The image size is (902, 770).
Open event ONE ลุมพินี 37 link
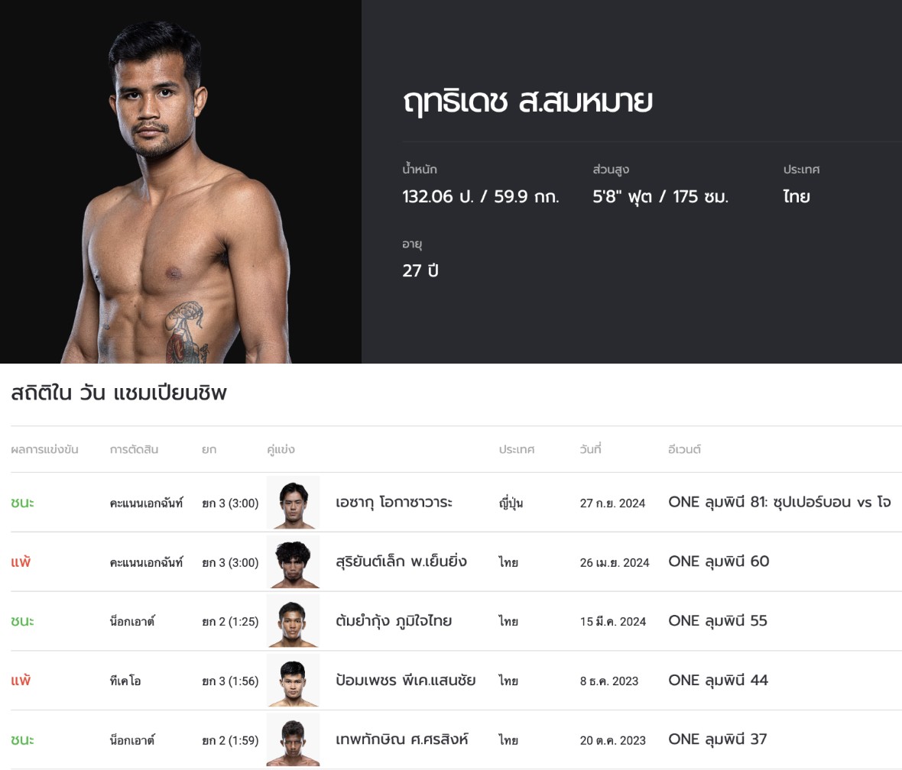point(717,739)
